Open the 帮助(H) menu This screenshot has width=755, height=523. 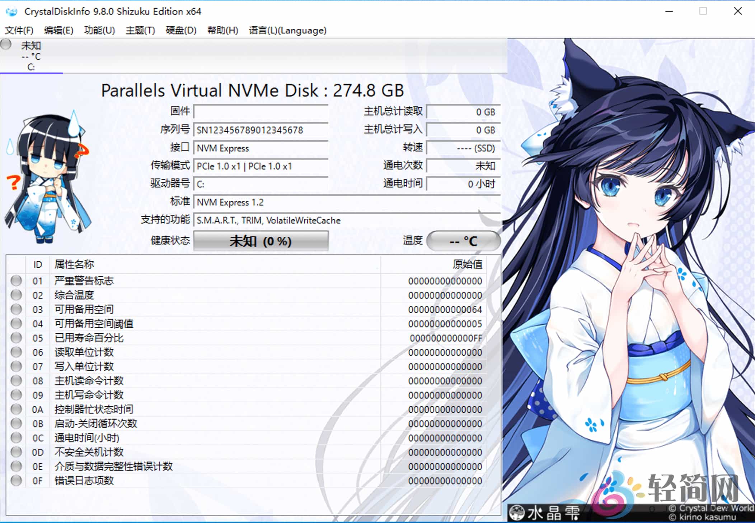tap(222, 31)
